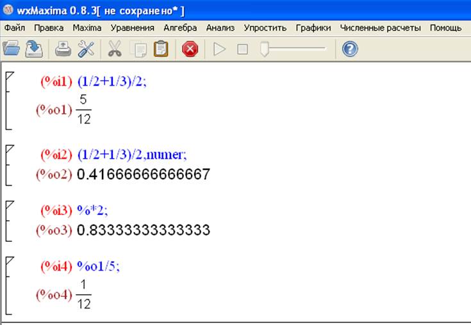Click input text (1/2+1/3)/2,numer;
This screenshot has height=325, width=471.
point(132,155)
